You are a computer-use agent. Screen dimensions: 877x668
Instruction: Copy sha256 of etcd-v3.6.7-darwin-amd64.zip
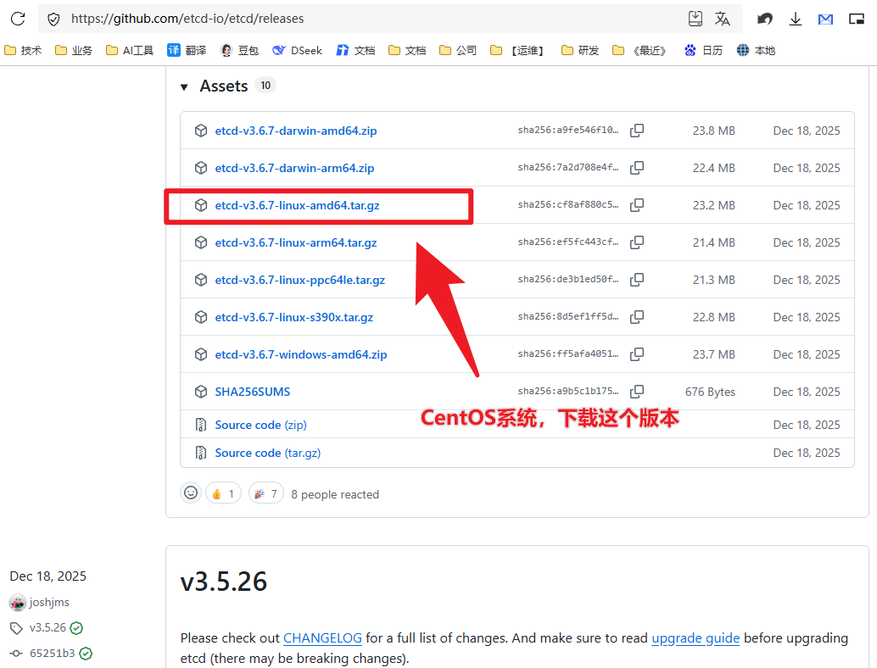(637, 131)
